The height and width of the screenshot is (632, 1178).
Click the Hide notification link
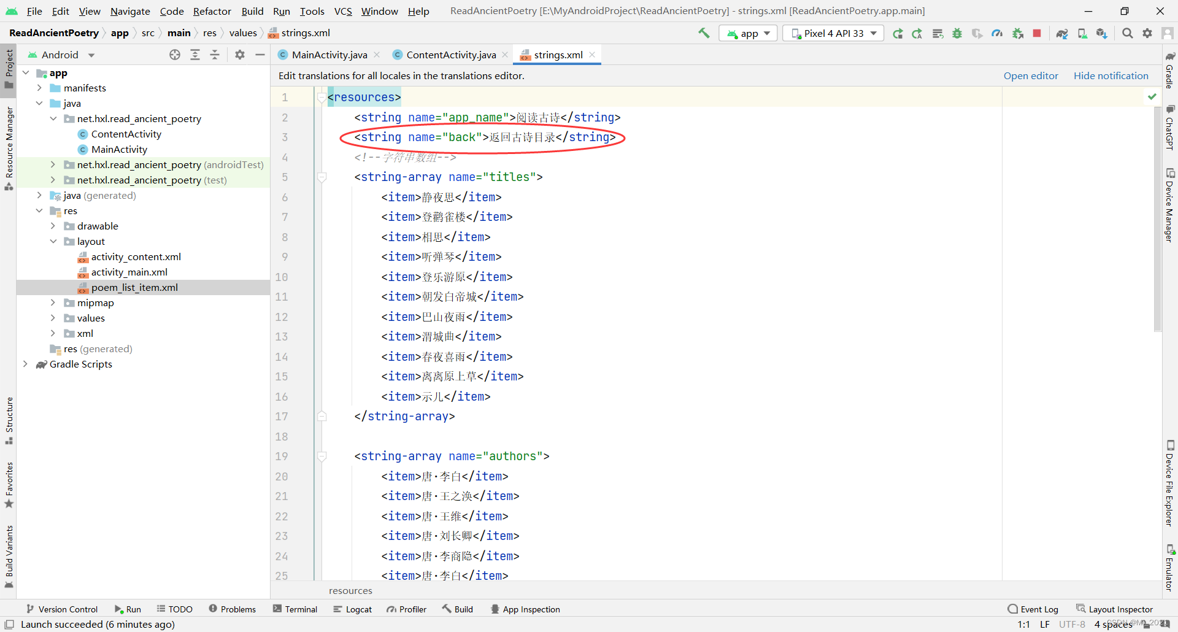pos(1111,75)
